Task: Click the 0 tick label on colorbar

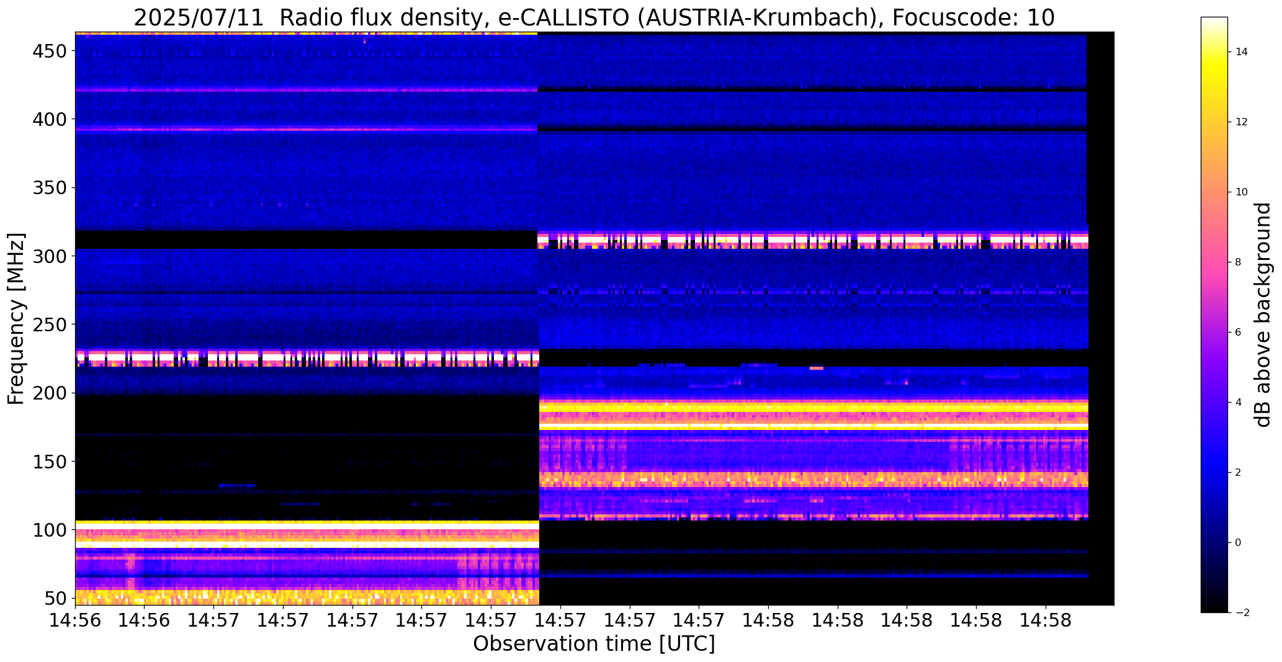Action: point(1239,543)
